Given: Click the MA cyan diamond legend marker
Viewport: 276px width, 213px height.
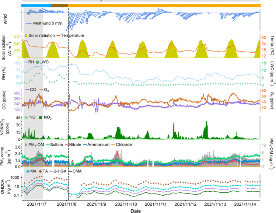Looking at the screenshot, I should [28, 171].
